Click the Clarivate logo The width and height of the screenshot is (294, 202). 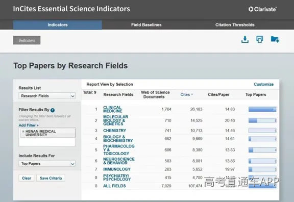[x=263, y=9]
